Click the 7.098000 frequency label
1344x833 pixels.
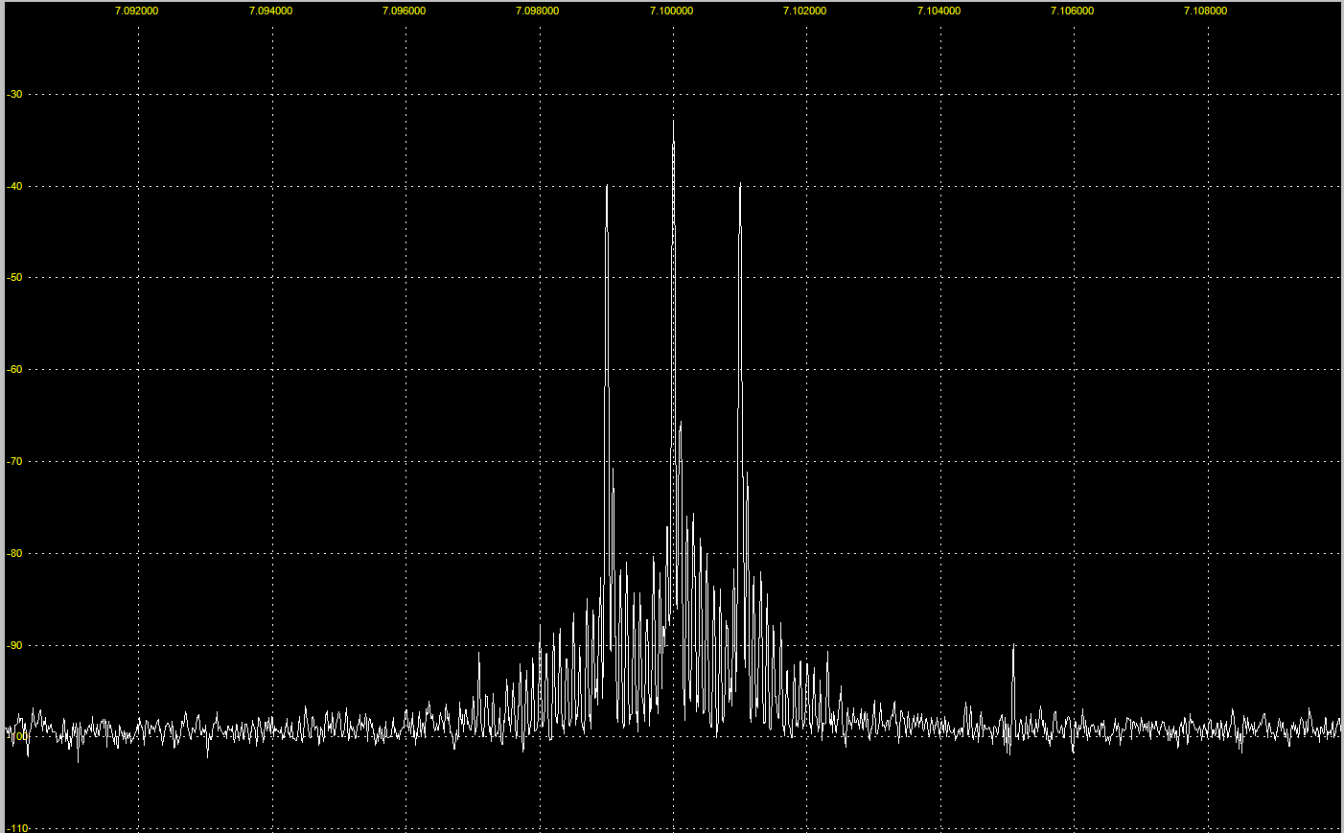537,11
